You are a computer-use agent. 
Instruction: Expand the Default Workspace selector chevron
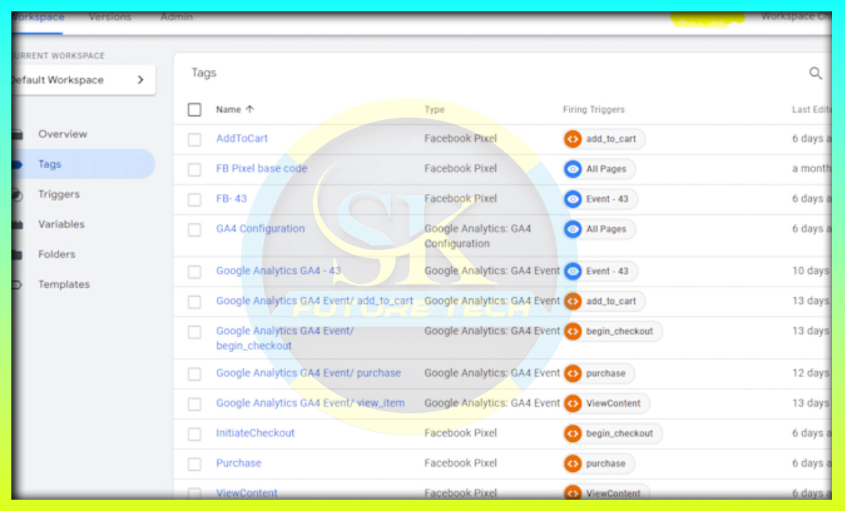click(x=140, y=80)
